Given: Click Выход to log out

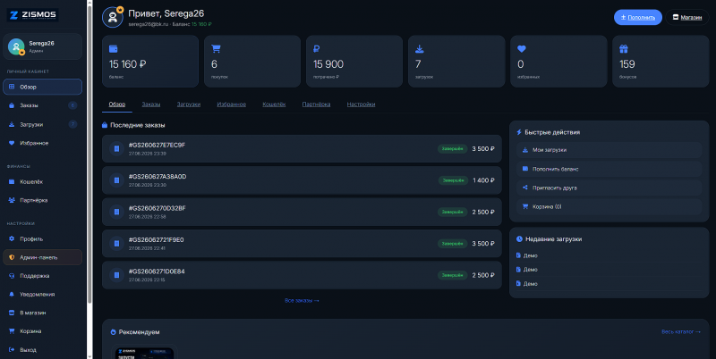Looking at the screenshot, I should click(x=42, y=350).
